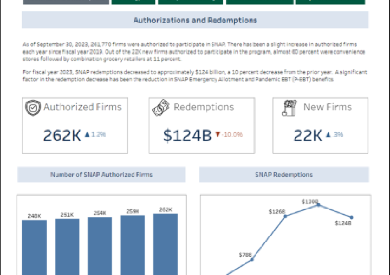Click the '1.2%' change percentage
The width and height of the screenshot is (390, 275).
tap(99, 135)
